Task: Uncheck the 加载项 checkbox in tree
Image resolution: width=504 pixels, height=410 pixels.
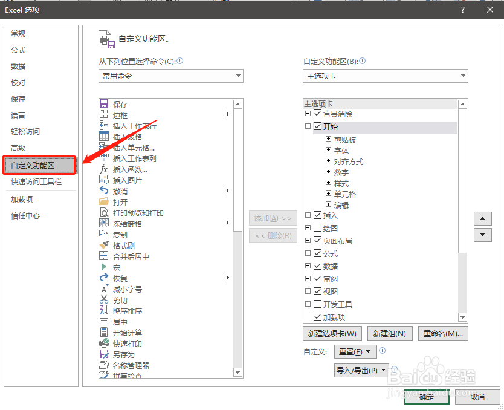Action: pyautogui.click(x=318, y=317)
